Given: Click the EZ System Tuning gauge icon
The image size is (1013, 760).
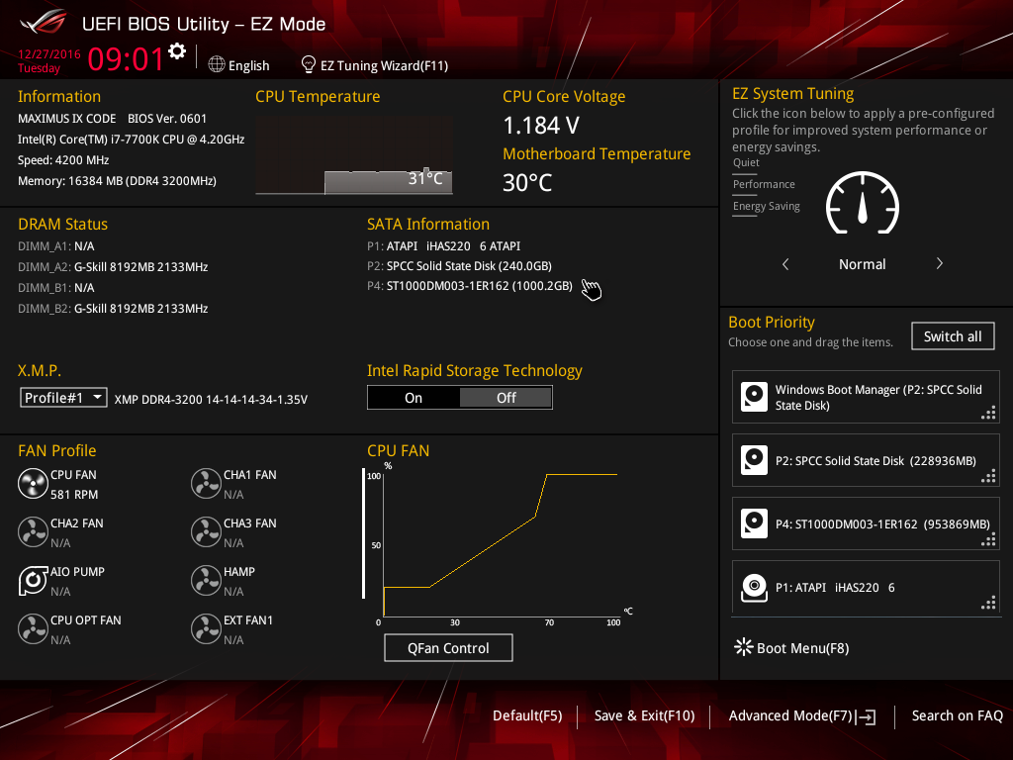Looking at the screenshot, I should (x=863, y=203).
